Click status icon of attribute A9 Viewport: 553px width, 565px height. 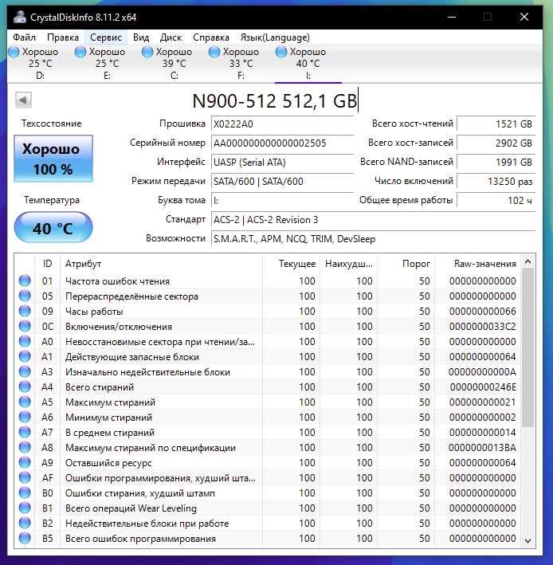[25, 462]
